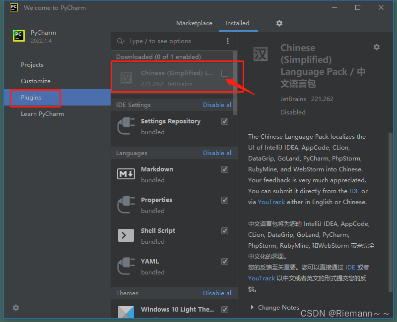Click the vertical three-dot search options menu
The width and height of the screenshot is (397, 322).
[x=228, y=41]
